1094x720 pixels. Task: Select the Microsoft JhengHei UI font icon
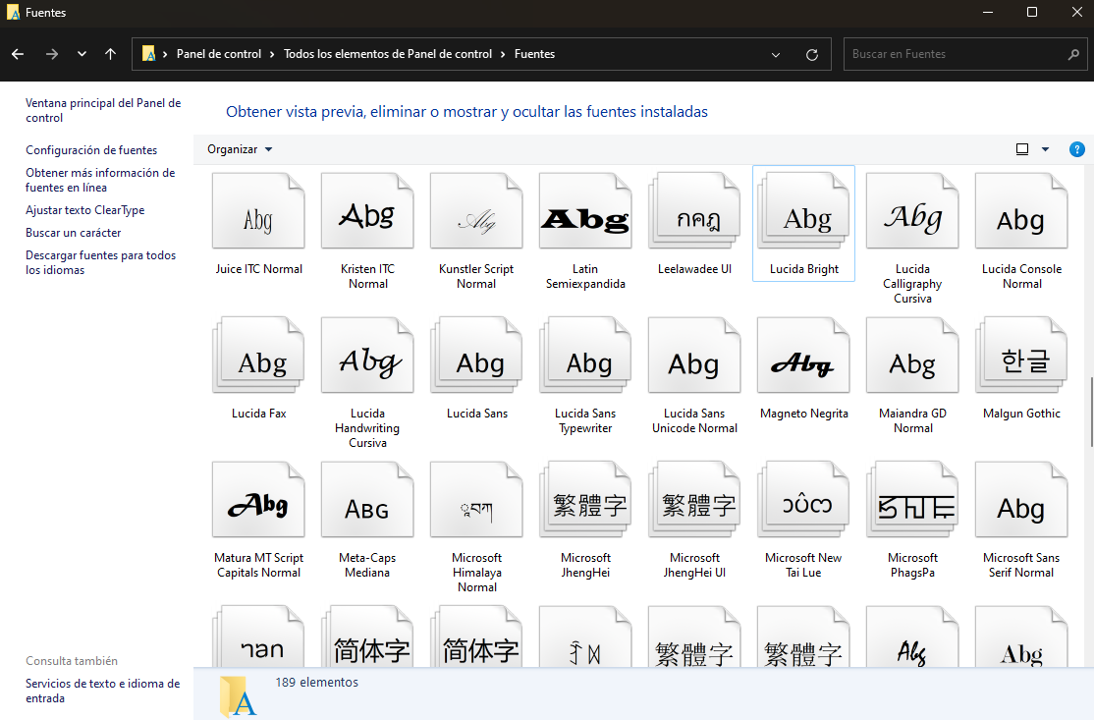point(694,500)
